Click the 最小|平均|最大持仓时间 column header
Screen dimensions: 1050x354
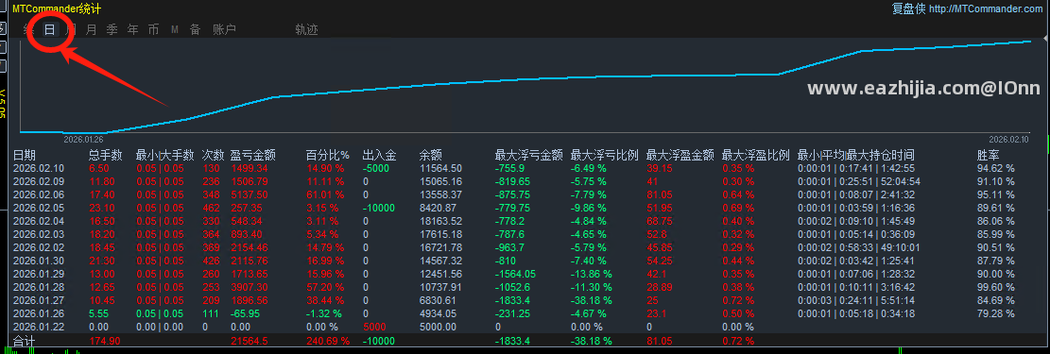856,155
